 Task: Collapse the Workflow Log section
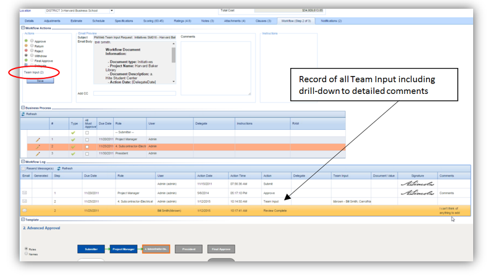(x=23, y=162)
